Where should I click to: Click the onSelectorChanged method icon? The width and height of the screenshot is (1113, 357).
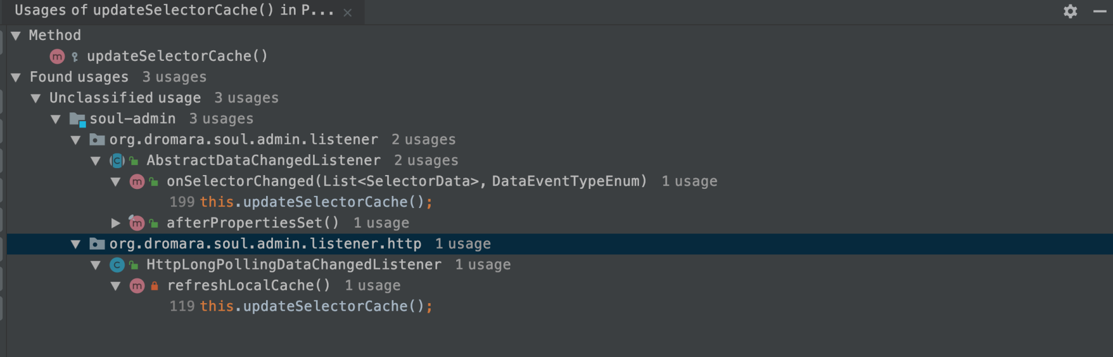(137, 181)
